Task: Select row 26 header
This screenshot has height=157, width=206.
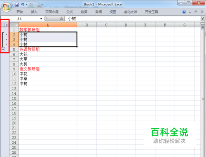Action: (14, 152)
